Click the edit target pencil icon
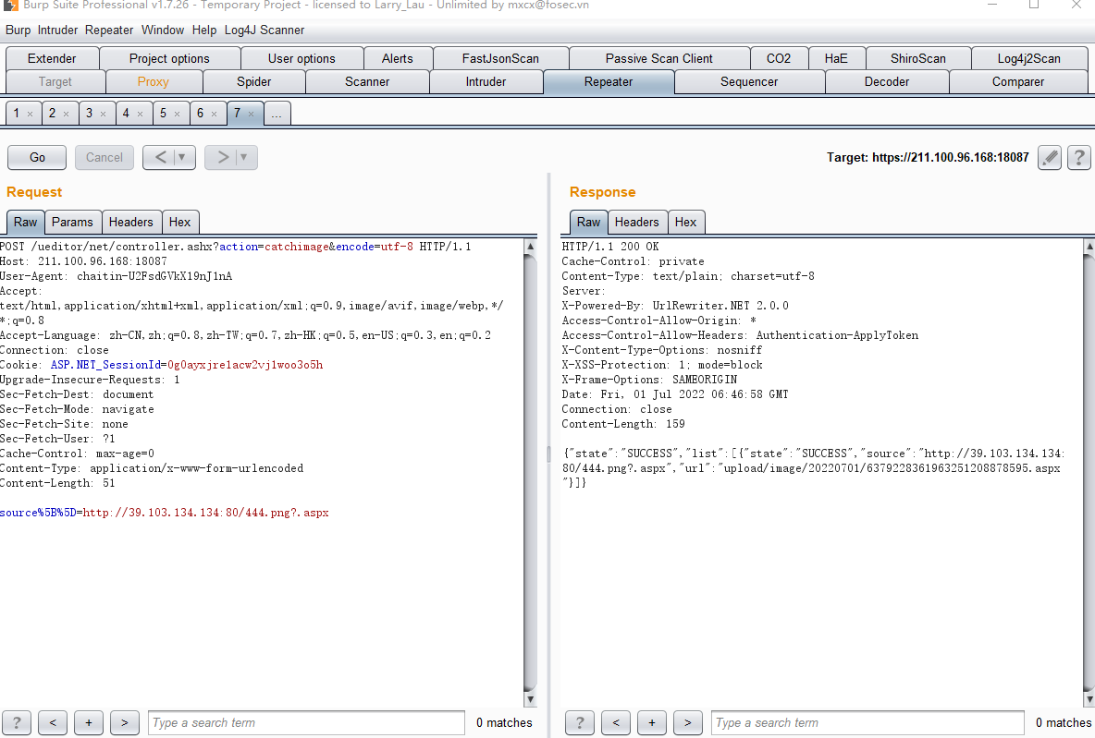This screenshot has height=738, width=1095. coord(1050,158)
